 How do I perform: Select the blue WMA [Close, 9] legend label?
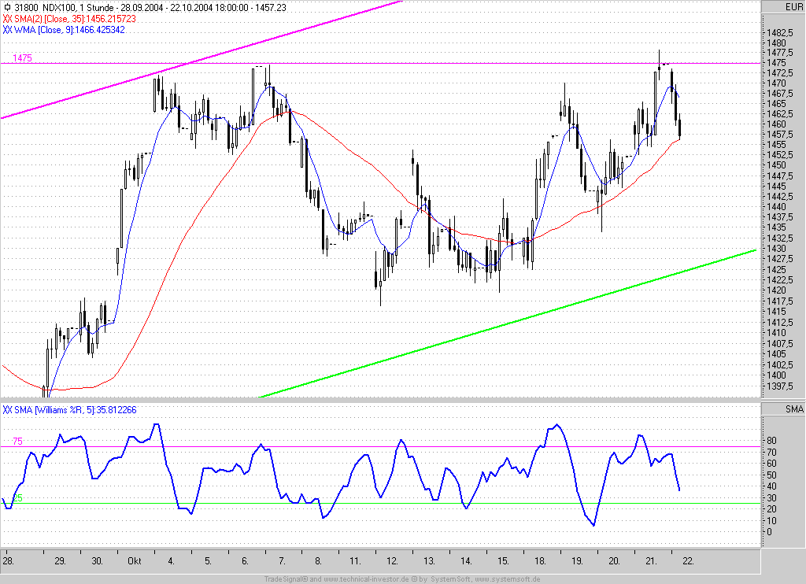[x=69, y=30]
